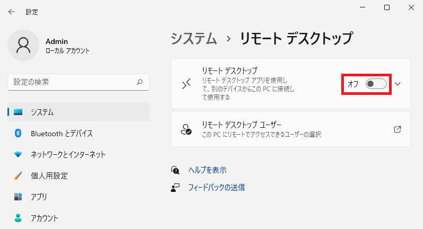
Task: Open external link icon for remote desktop users
Action: click(398, 129)
